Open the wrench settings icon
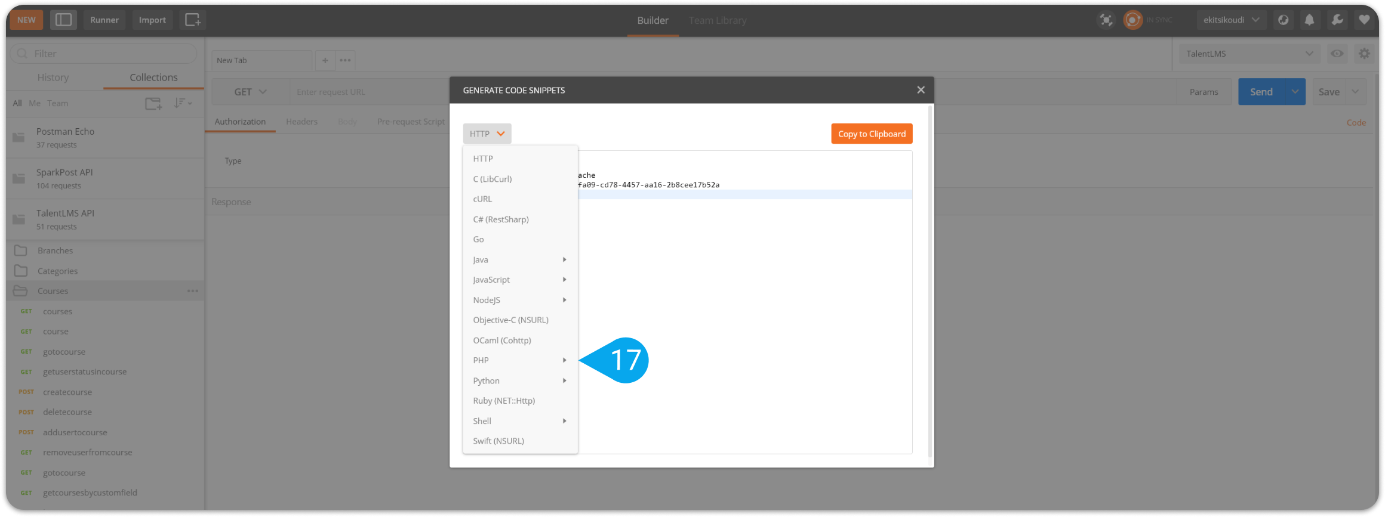1385x517 pixels. (1337, 20)
